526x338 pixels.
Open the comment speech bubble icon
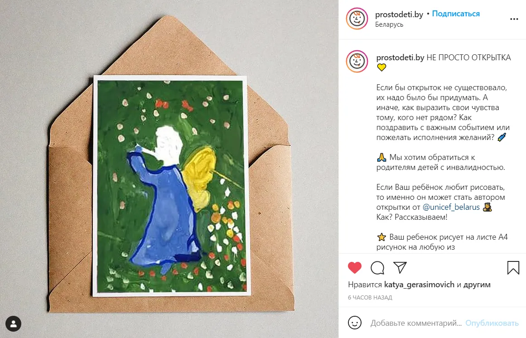coord(377,268)
